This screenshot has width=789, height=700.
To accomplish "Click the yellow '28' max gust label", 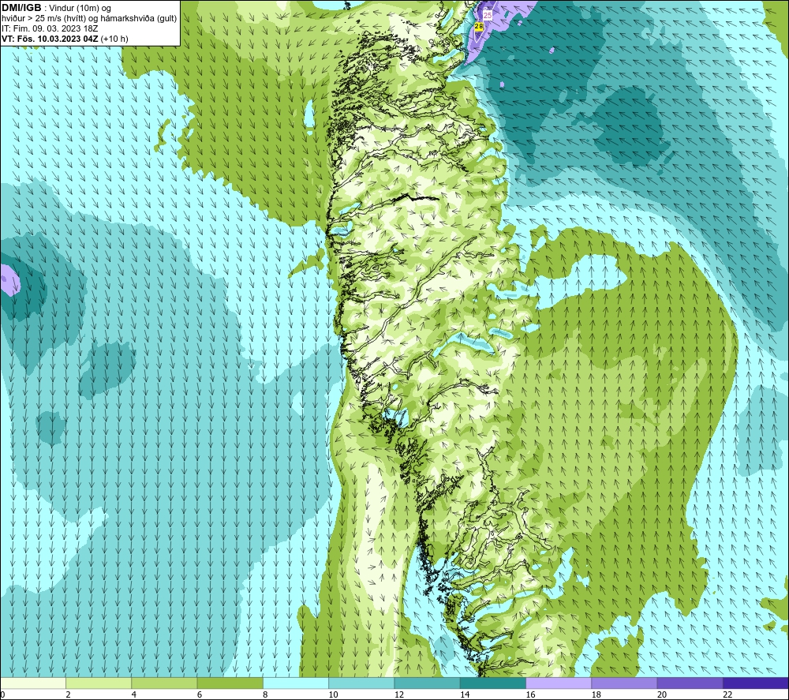I will coord(479,26).
